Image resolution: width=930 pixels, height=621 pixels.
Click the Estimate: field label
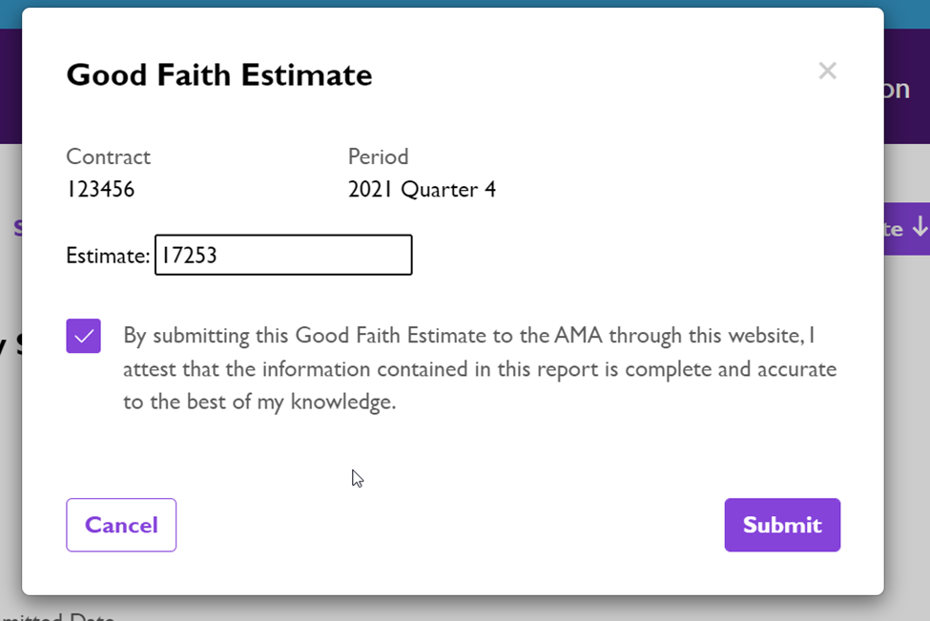[x=108, y=256]
